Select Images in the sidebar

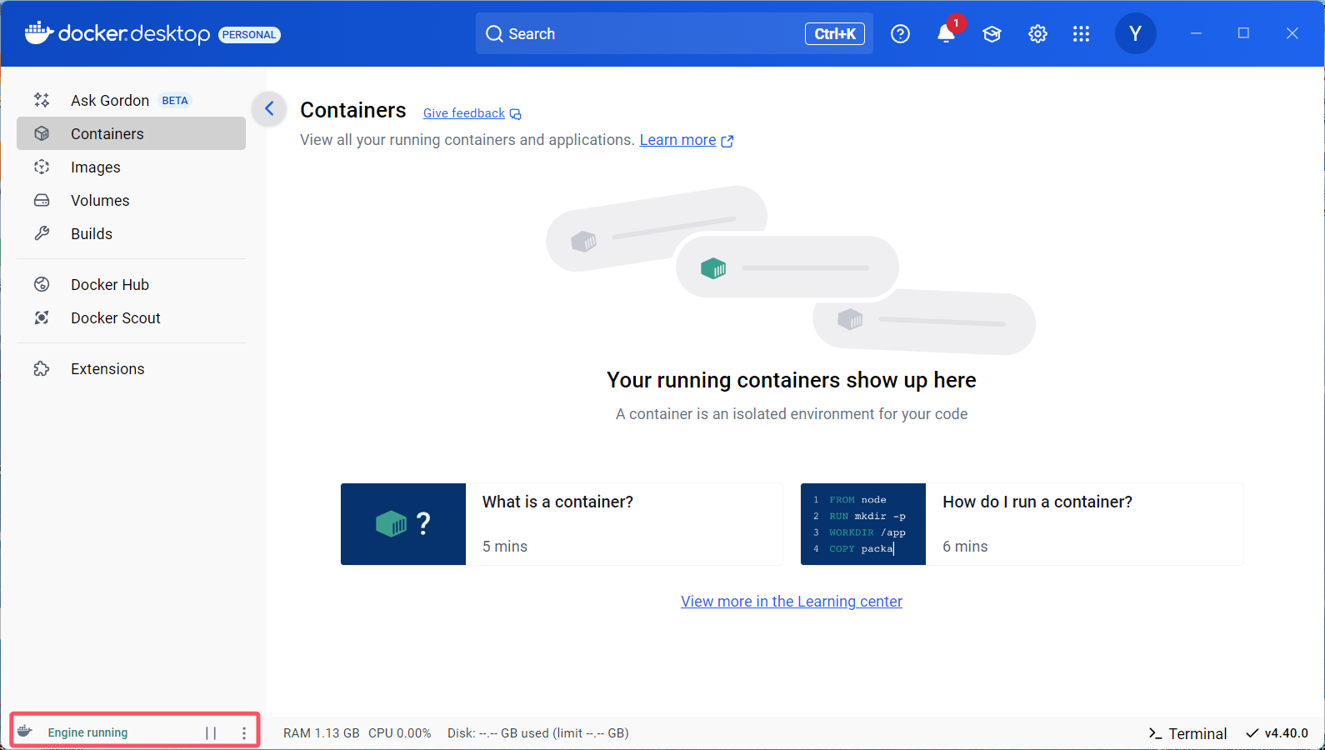tap(131, 167)
